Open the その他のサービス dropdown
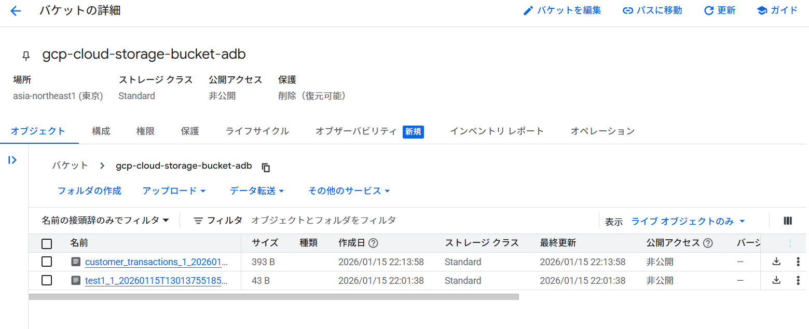The width and height of the screenshot is (809, 329). pyautogui.click(x=349, y=191)
